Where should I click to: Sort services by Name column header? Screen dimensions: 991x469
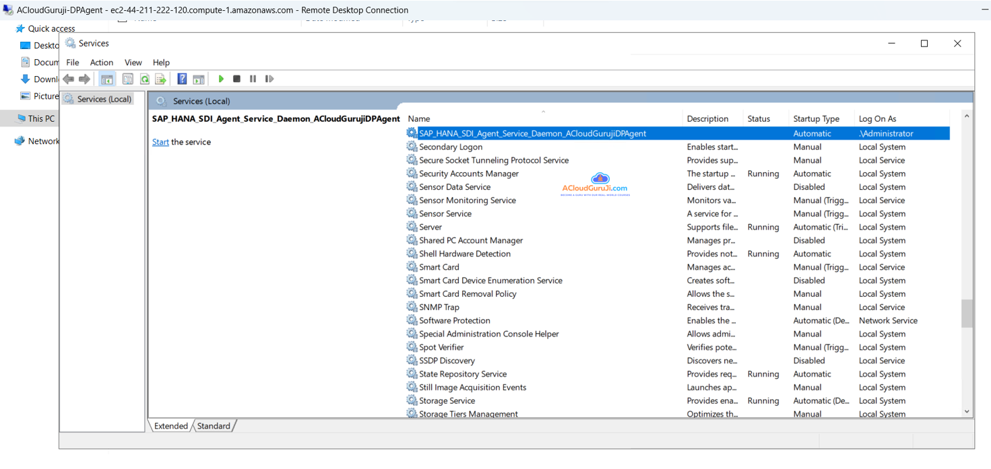419,119
